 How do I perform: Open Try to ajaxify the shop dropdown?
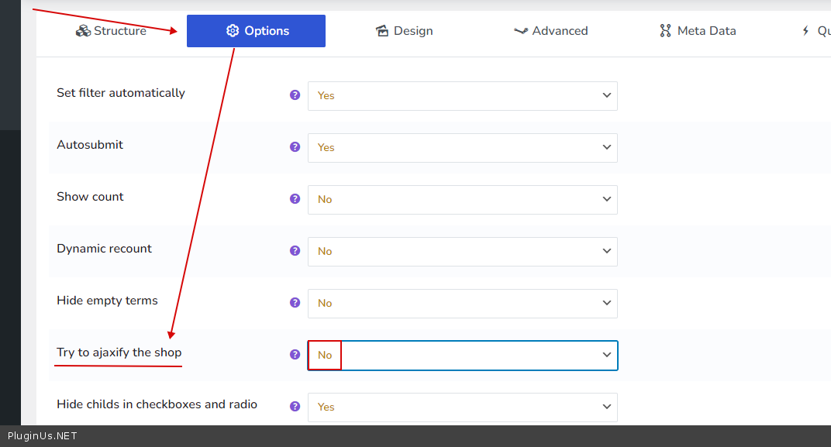[x=462, y=355]
